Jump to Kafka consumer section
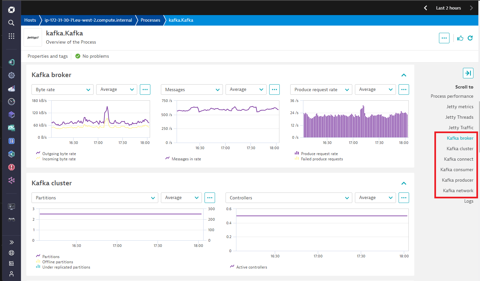Image resolution: width=480 pixels, height=281 pixels. (x=457, y=170)
